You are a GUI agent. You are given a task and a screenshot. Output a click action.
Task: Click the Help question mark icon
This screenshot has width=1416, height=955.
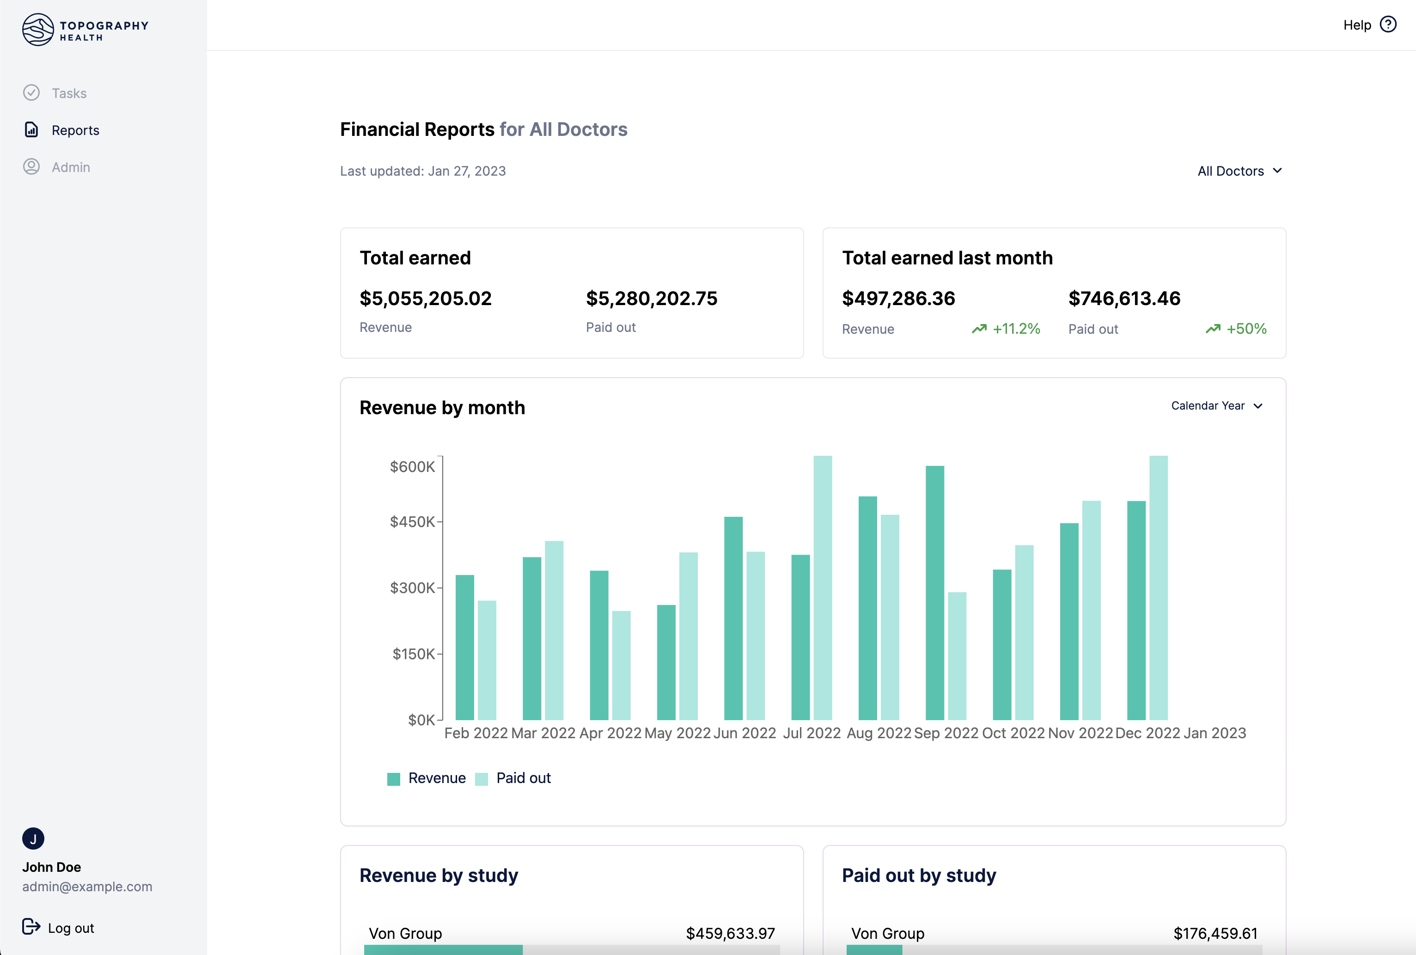1388,24
